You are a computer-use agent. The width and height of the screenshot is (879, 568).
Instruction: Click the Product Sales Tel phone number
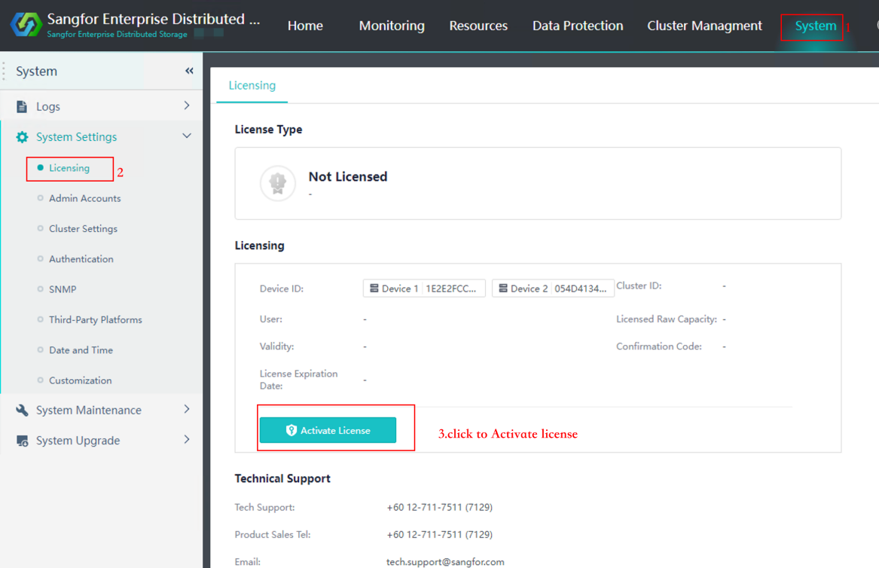[x=440, y=534]
